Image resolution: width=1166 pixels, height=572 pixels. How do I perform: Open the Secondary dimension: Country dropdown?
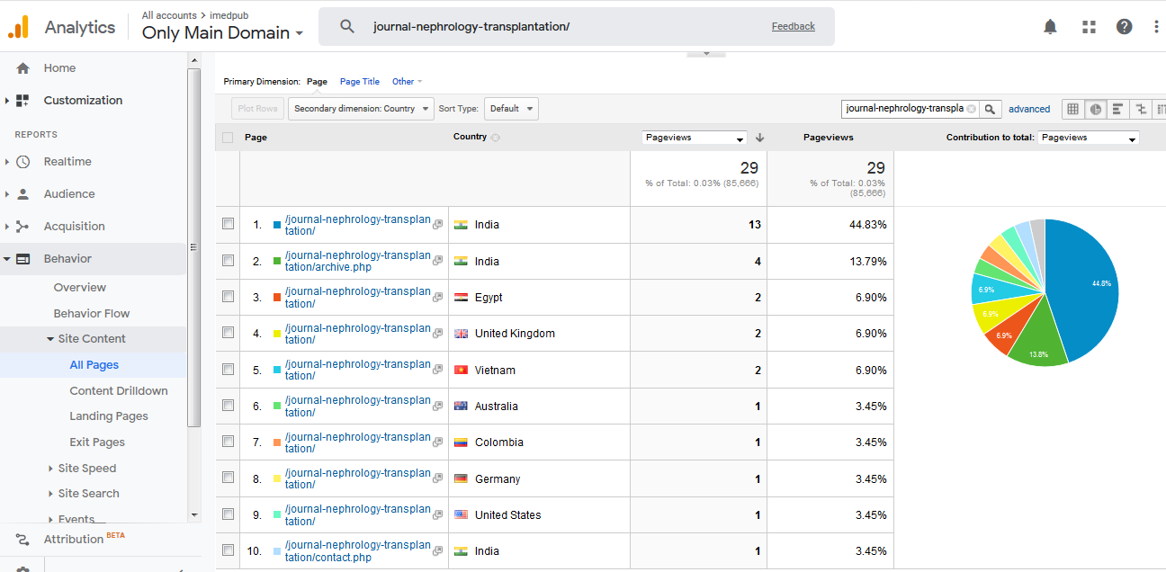tap(361, 109)
